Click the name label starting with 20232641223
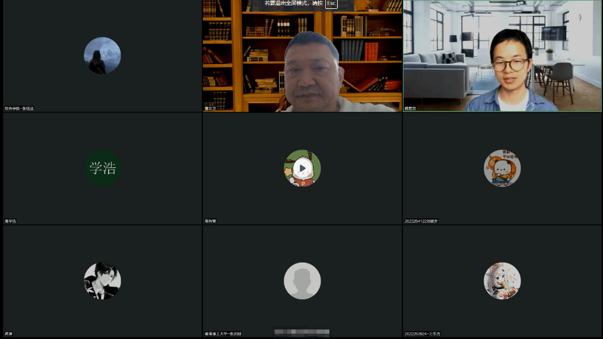The image size is (603, 339). coord(421,221)
